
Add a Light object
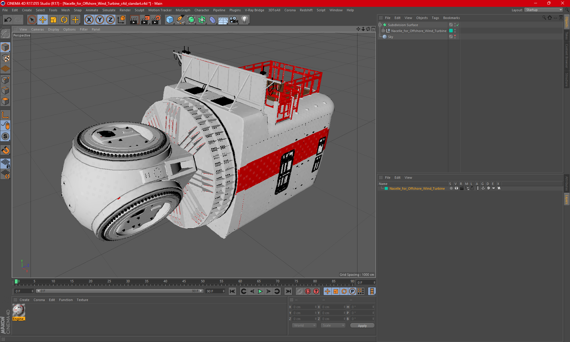(x=245, y=20)
